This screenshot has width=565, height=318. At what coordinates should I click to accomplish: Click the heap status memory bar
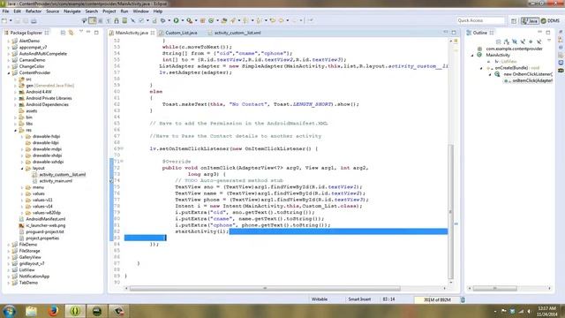pyautogui.click(x=437, y=299)
